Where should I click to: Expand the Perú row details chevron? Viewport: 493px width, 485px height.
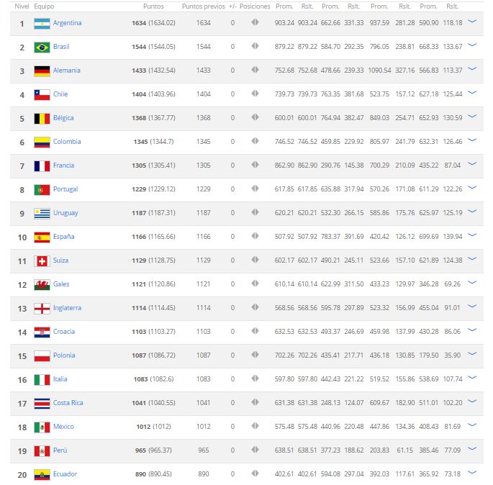[472, 449]
